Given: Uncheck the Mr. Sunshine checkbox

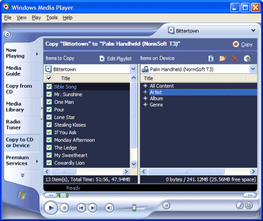Looking at the screenshot, I should click(49, 94).
